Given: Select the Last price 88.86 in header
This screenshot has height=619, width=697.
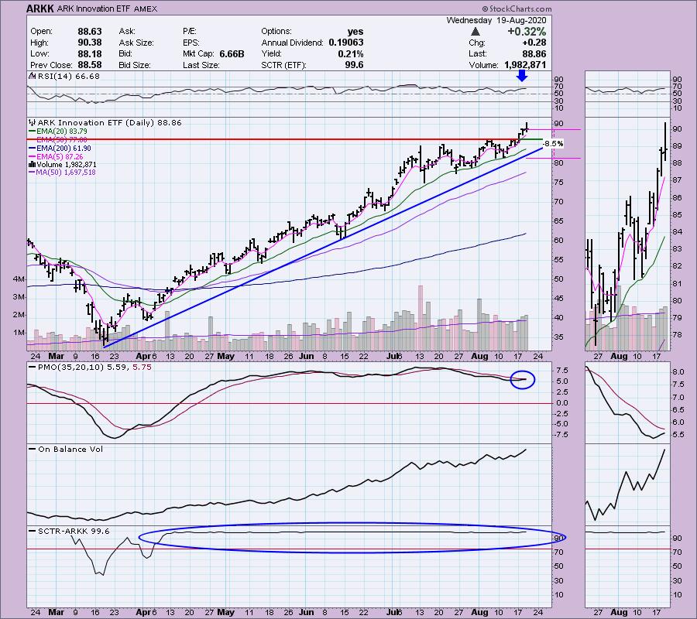Looking at the screenshot, I should pos(534,53).
